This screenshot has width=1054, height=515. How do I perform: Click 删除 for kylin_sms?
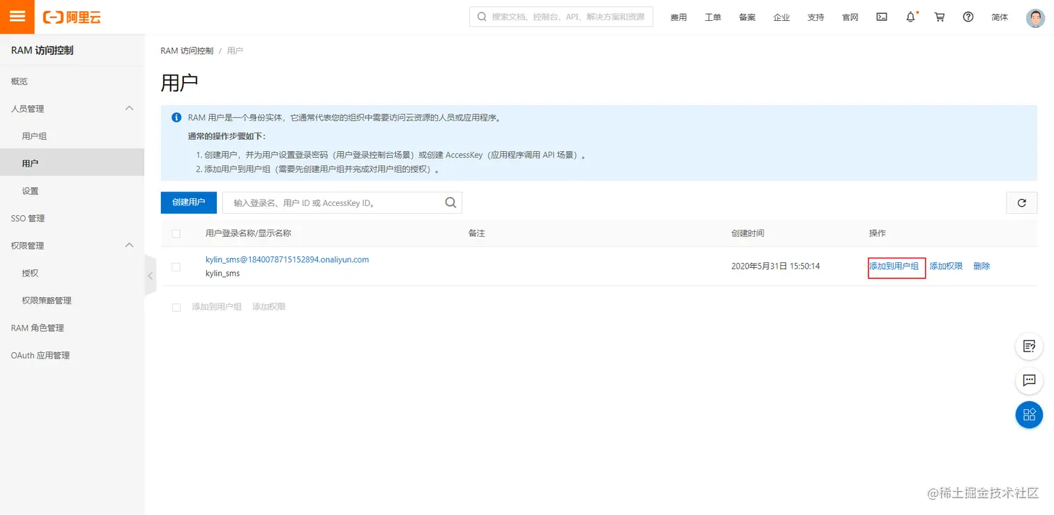[x=982, y=267]
